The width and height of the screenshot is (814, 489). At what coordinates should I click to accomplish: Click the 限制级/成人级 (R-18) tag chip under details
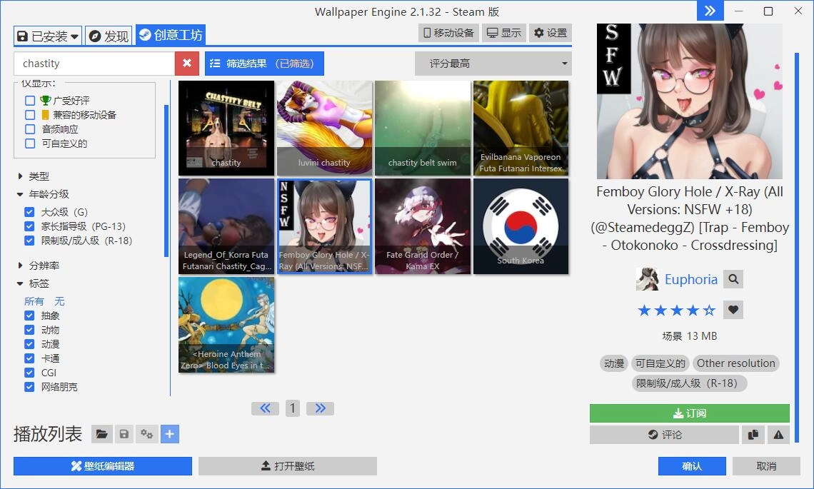(690, 383)
